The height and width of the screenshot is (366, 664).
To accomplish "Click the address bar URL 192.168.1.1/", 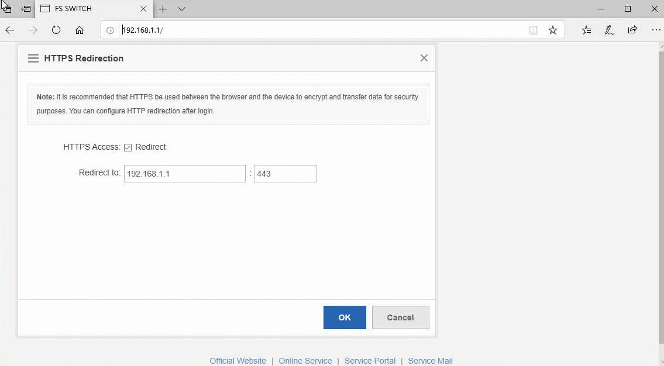I will (142, 30).
